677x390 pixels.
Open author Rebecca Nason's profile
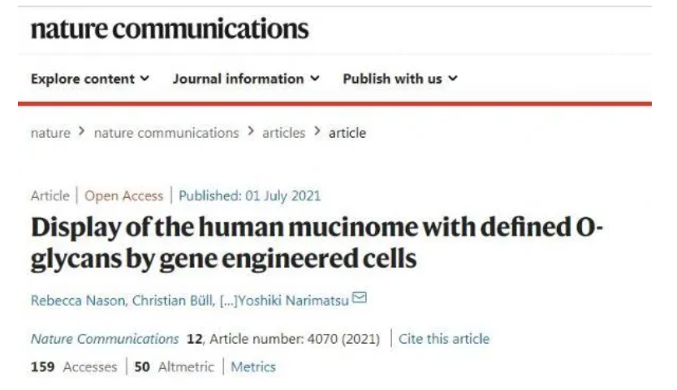tap(78, 300)
